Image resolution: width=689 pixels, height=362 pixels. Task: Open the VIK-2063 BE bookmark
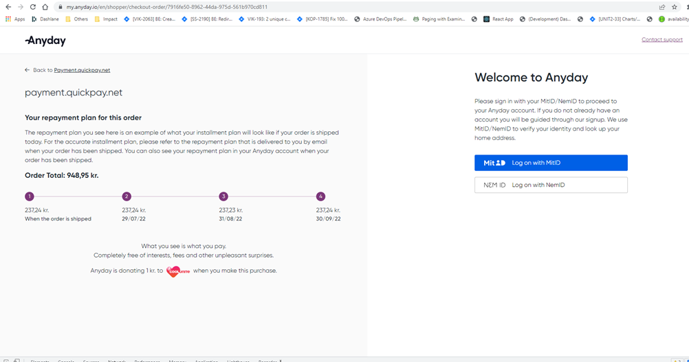pos(149,19)
